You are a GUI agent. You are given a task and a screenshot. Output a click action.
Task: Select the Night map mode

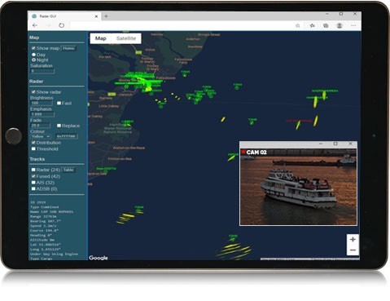pyautogui.click(x=33, y=60)
